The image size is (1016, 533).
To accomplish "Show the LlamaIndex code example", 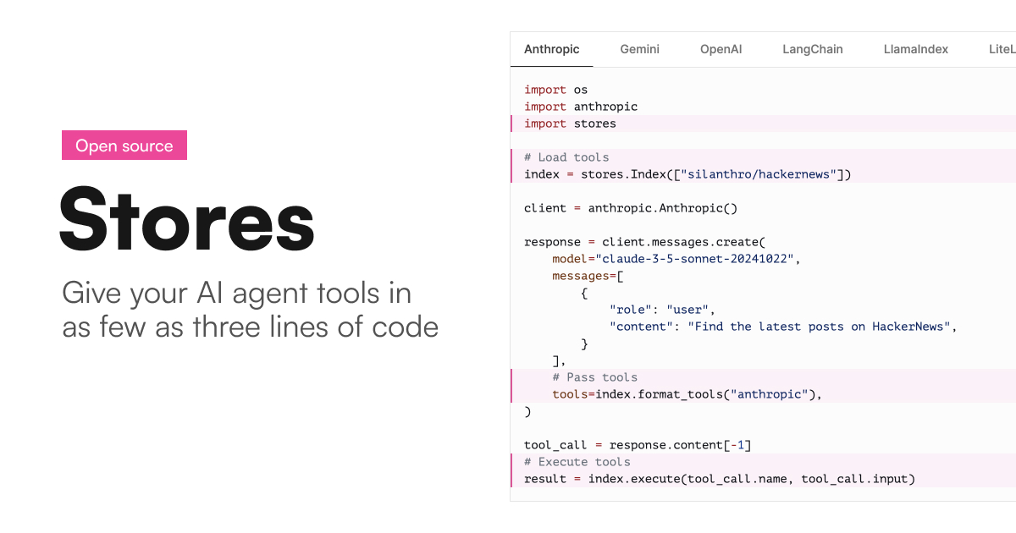I will pyautogui.click(x=915, y=49).
